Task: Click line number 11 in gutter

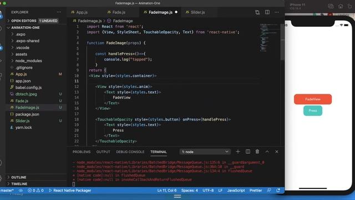Action: coord(77,81)
